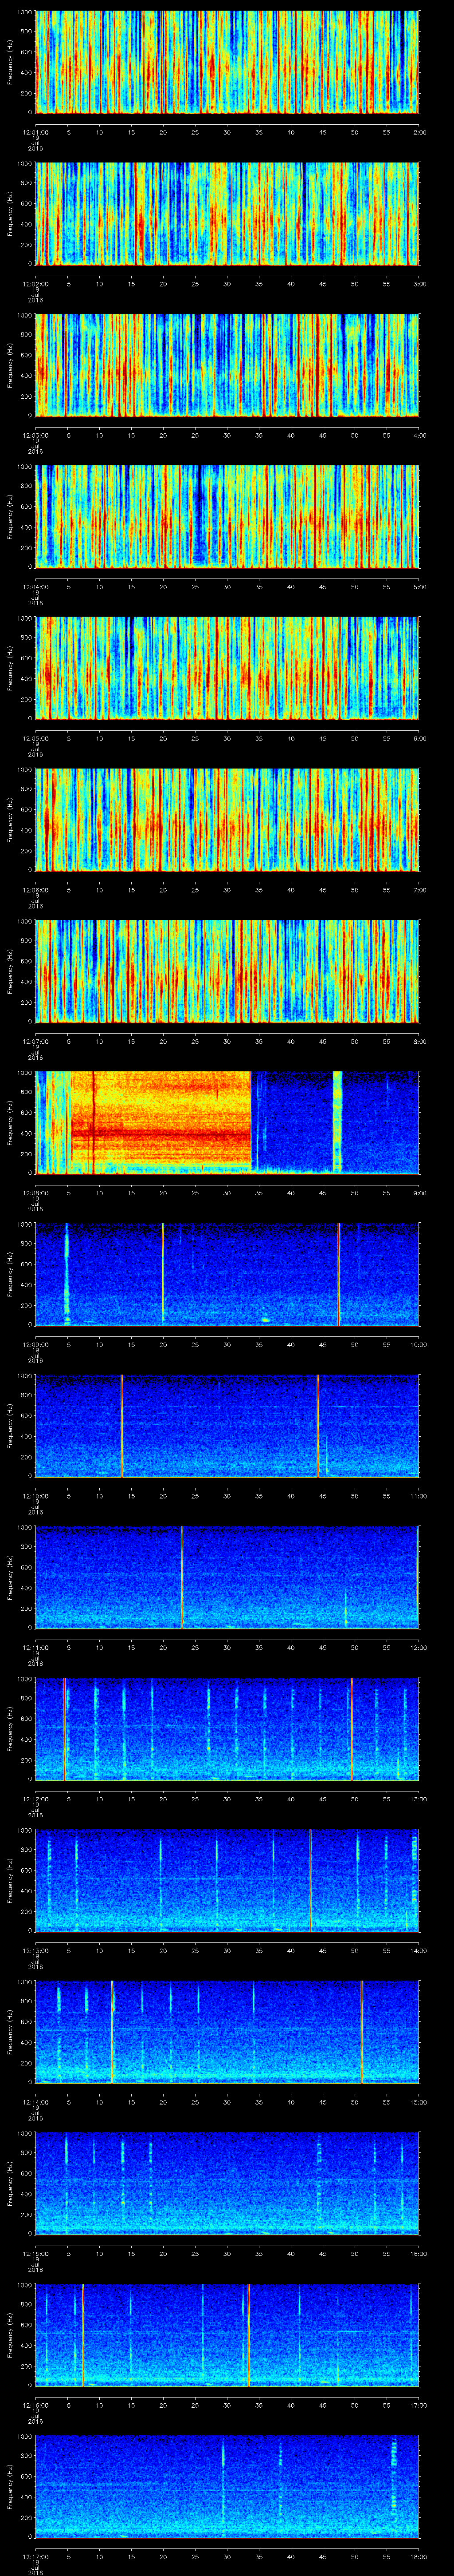Click the '600' frequency tick of 12:05:00 panel
Viewport: 454px width, 2576px height.
click(27, 658)
